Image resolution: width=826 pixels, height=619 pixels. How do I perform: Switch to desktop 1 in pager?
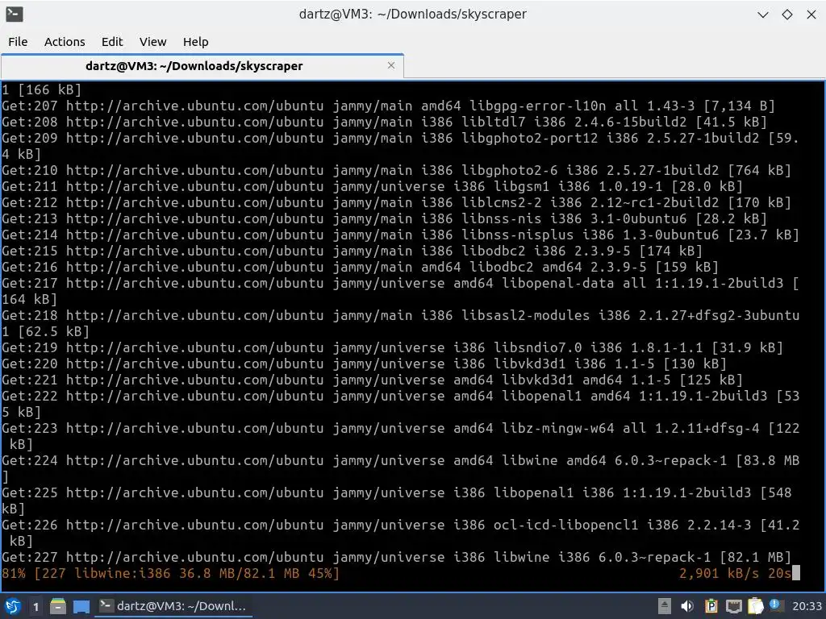click(35, 606)
